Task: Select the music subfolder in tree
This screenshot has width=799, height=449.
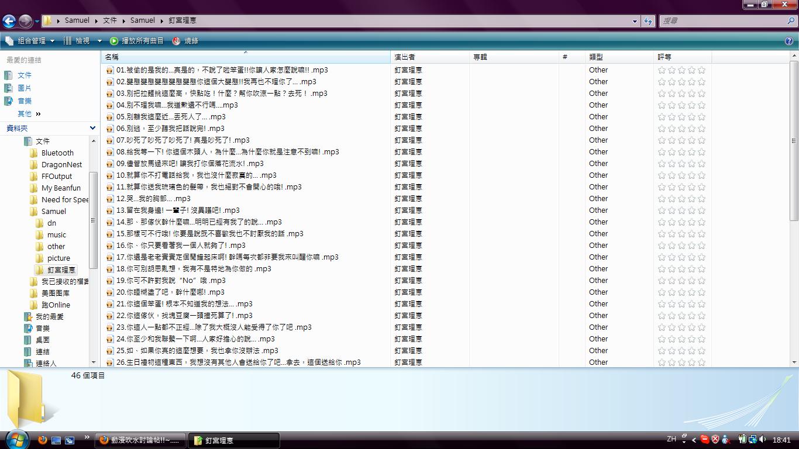Action: point(57,235)
